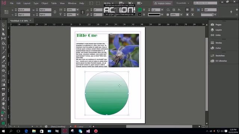
Task: Open Quick Apply lightning icon
Action: tap(231, 12)
